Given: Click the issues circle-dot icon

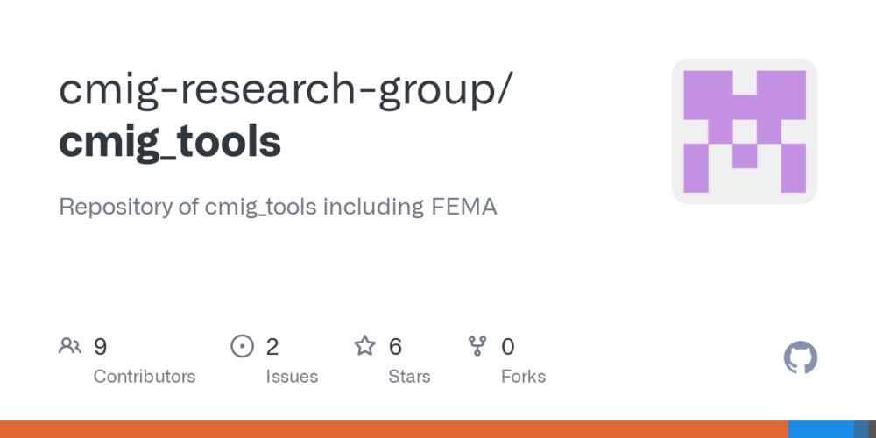Looking at the screenshot, I should point(242,346).
